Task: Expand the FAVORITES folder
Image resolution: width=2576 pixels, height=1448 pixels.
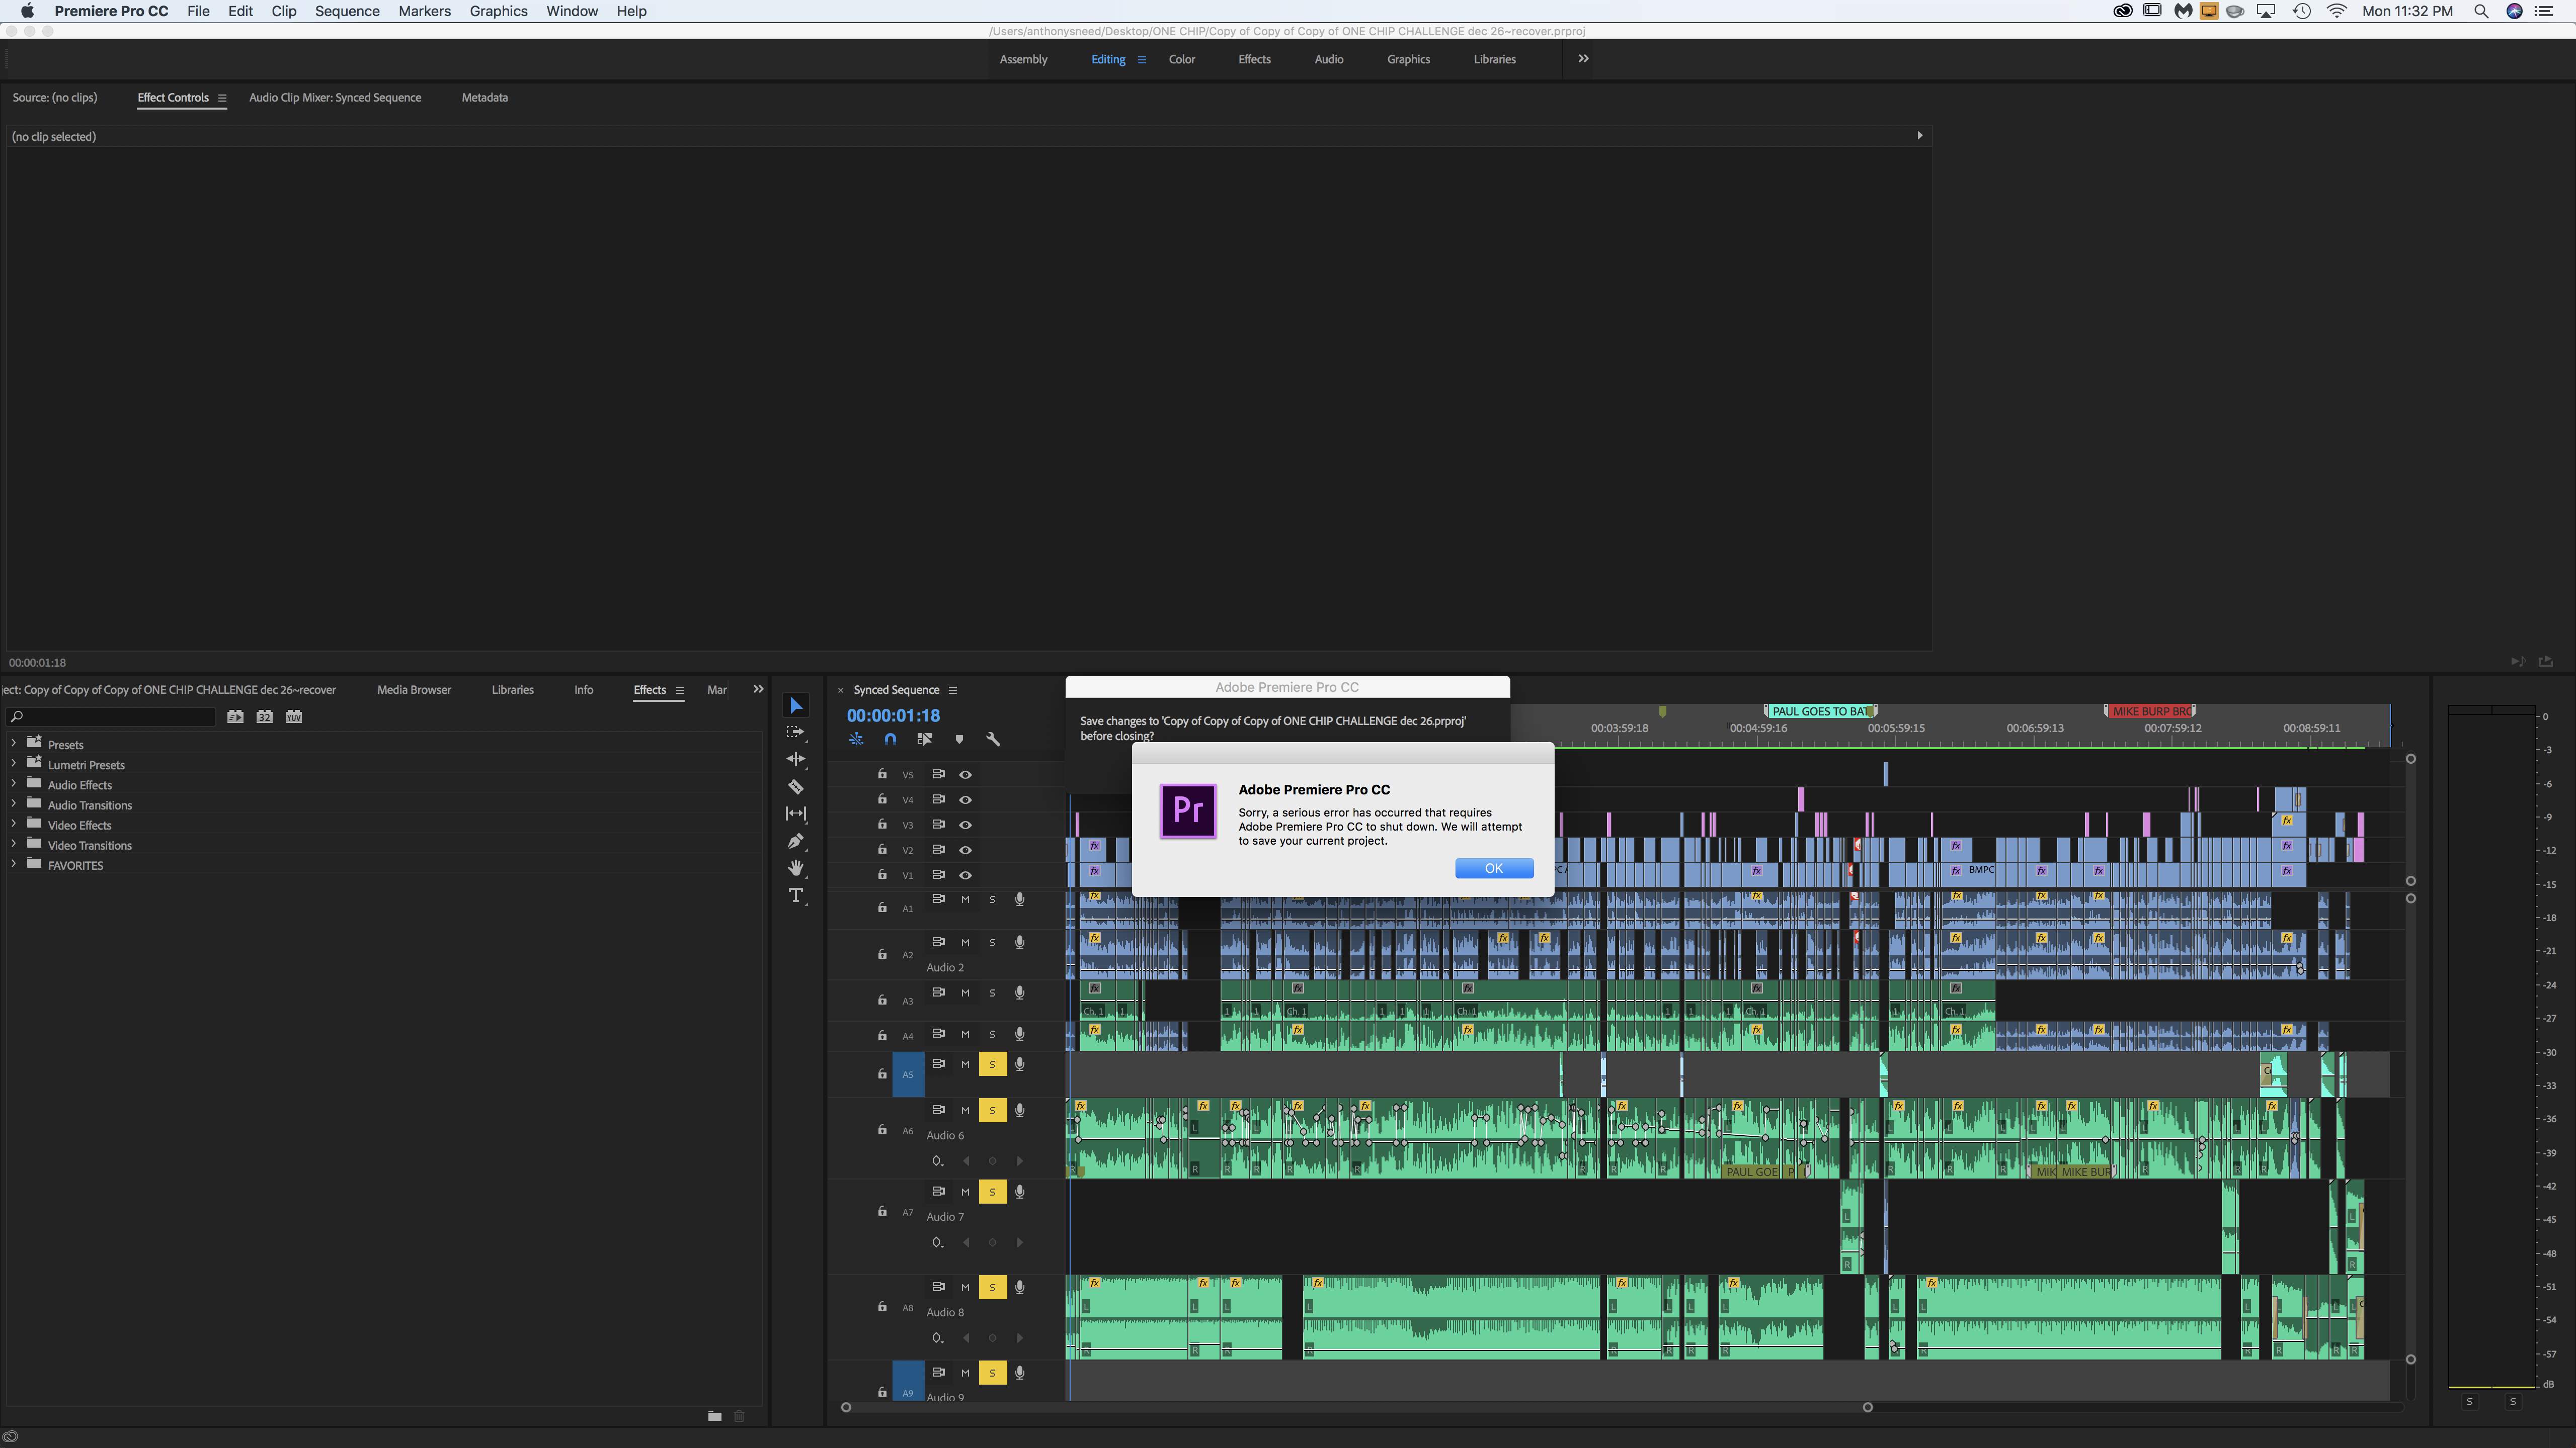Action: (13, 863)
